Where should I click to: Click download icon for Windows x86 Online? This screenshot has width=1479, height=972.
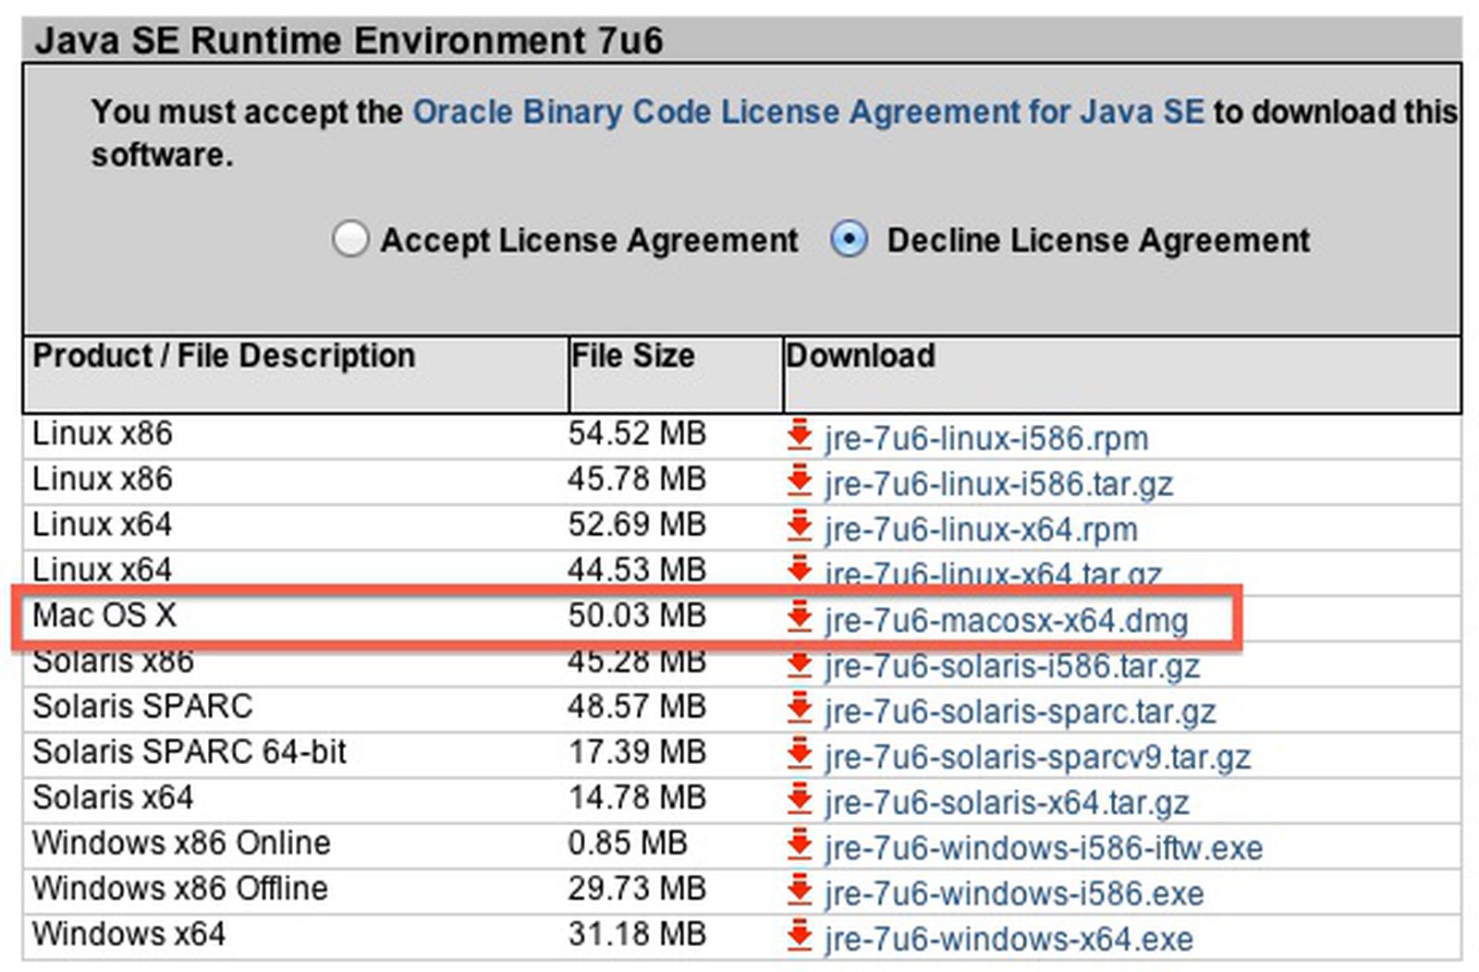(800, 844)
